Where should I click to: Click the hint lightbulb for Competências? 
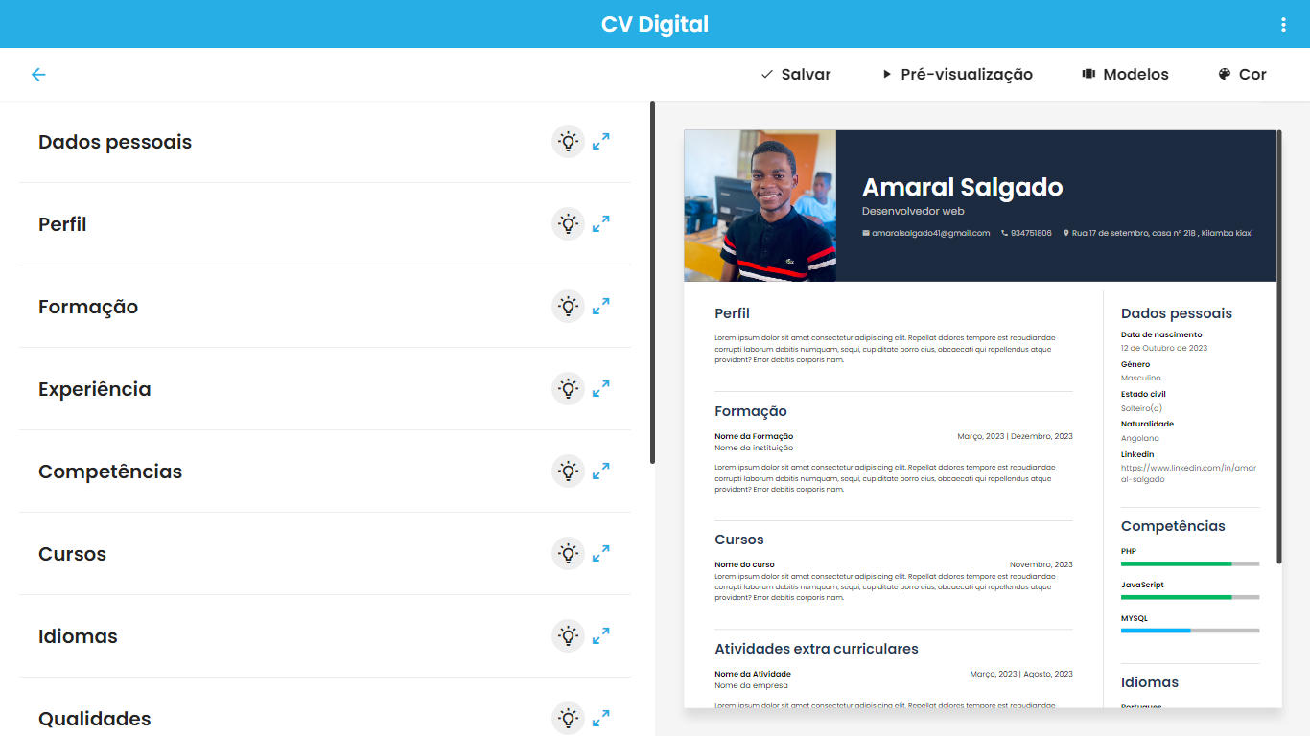[568, 471]
